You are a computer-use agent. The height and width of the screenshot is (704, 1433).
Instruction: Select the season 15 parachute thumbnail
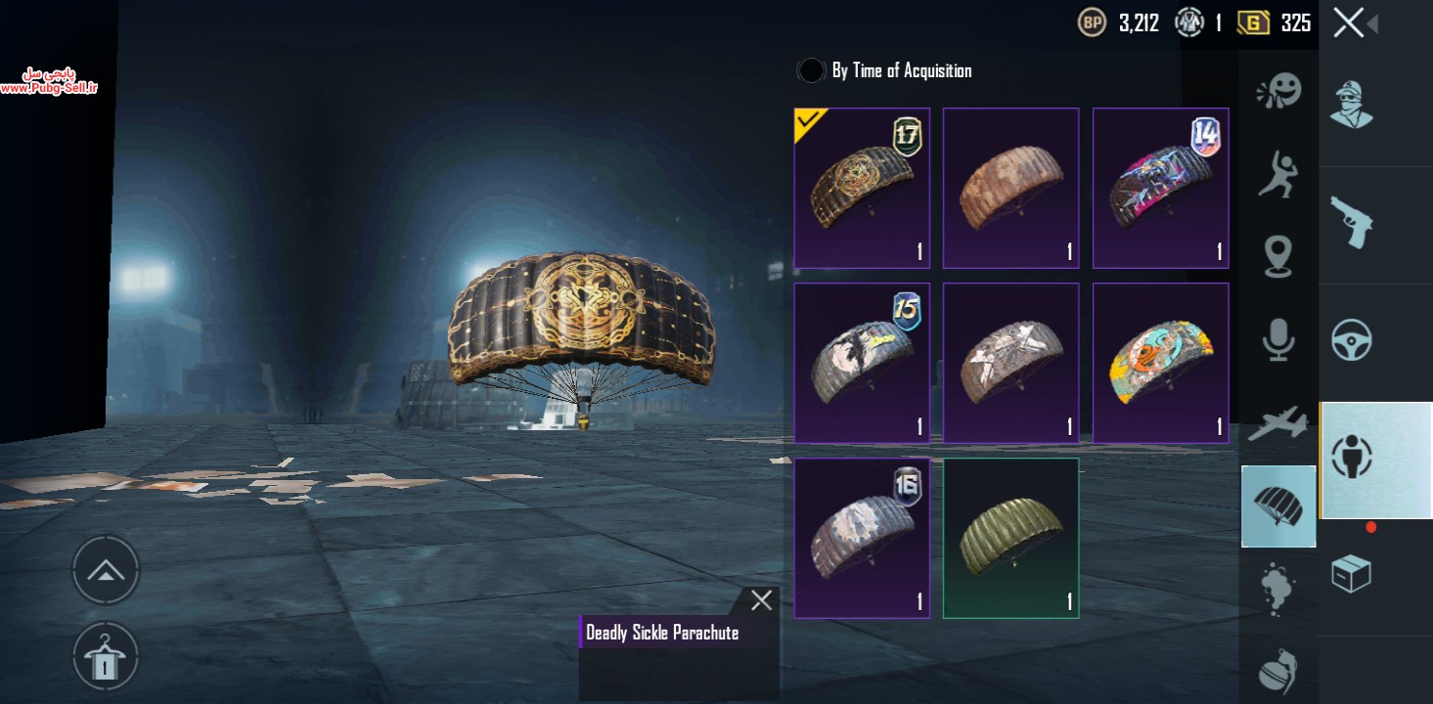862,363
